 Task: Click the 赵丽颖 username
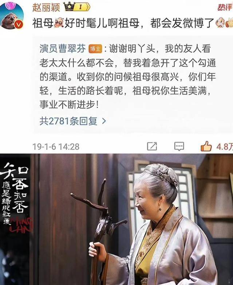tap(46, 8)
